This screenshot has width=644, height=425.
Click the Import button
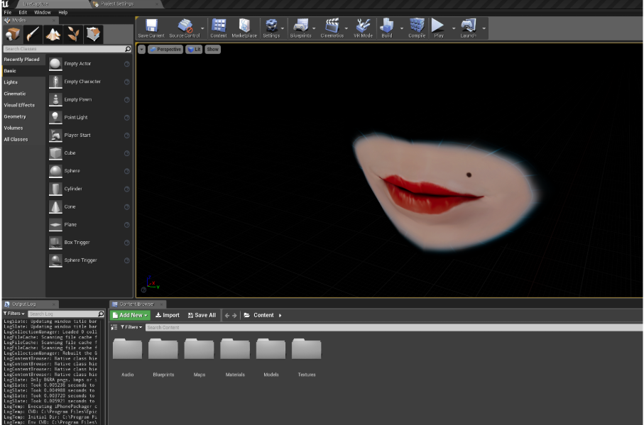[x=168, y=315]
